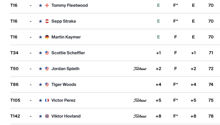Click the star next to Victor Perez

pyautogui.click(x=41, y=100)
